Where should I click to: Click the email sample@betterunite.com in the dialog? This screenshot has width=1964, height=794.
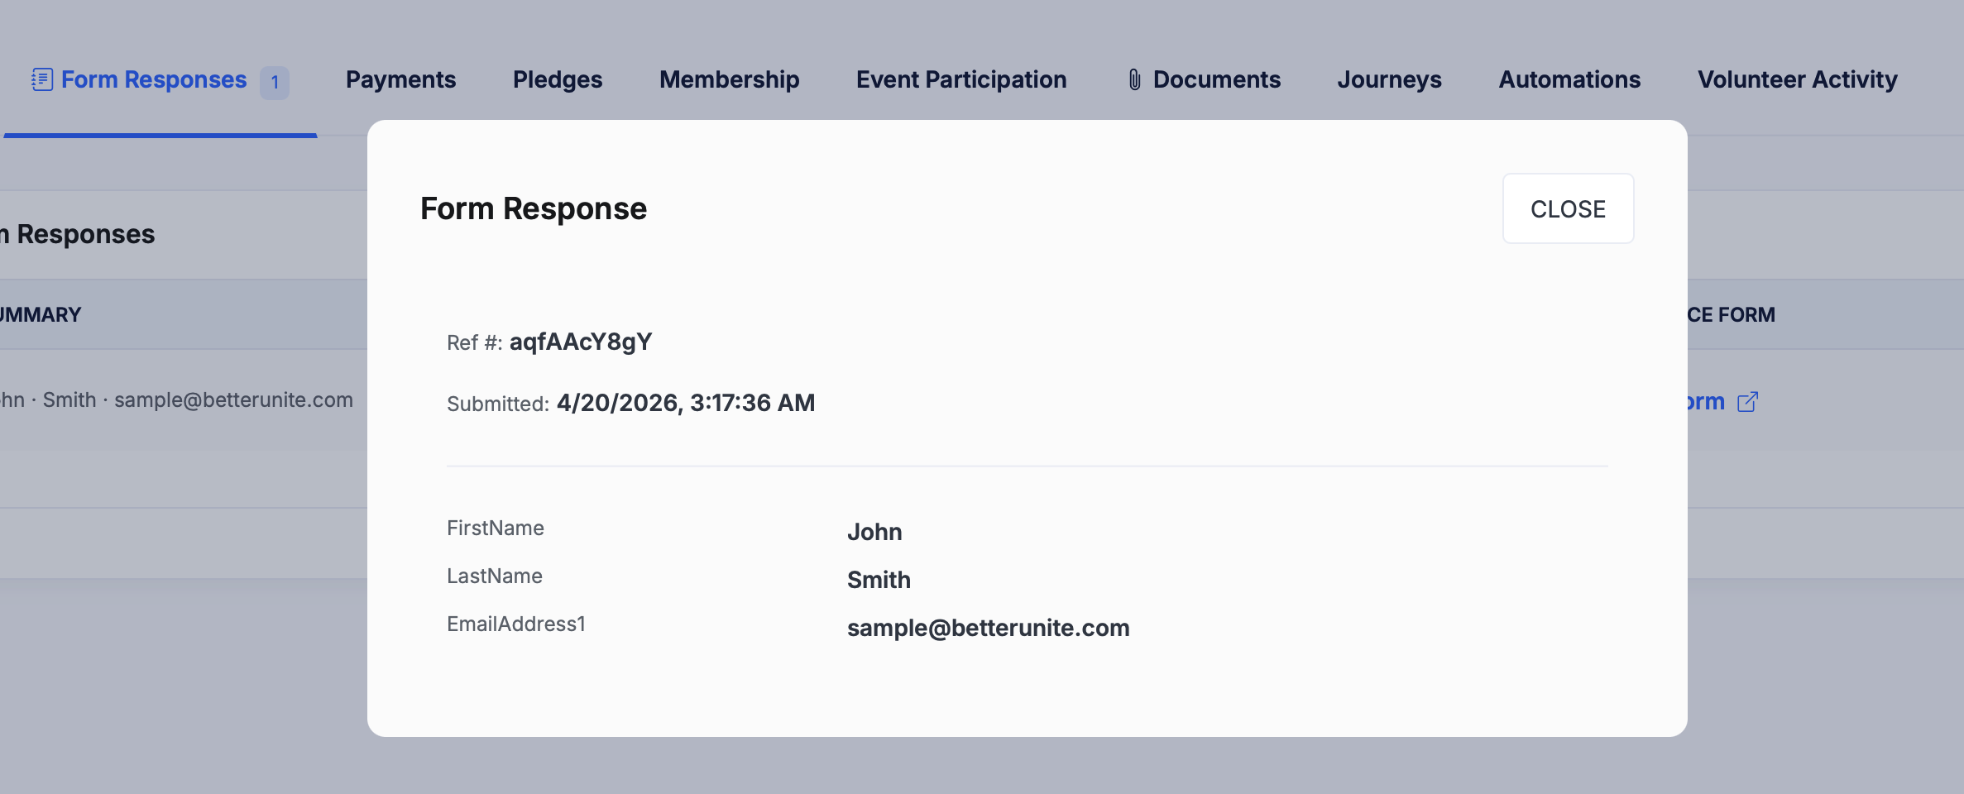coord(988,628)
